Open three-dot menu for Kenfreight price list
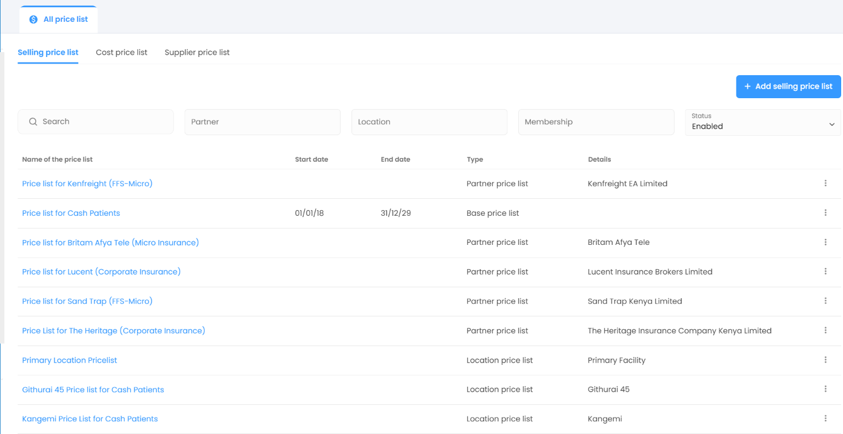 (825, 183)
